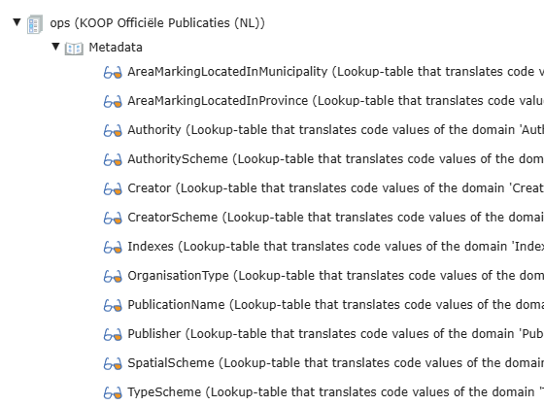Click the ops repository document icon
544x406 pixels.
point(35,24)
